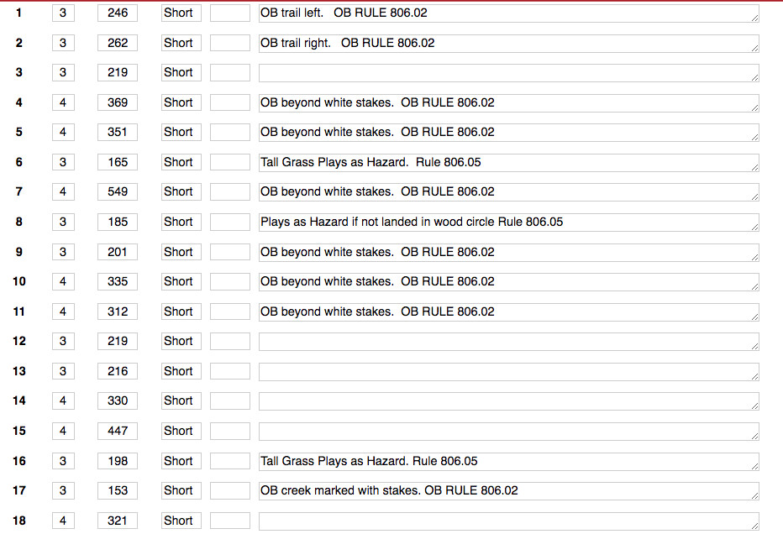The image size is (783, 534).
Task: Click the blank field beside Short on hole 16
Action: pos(229,461)
